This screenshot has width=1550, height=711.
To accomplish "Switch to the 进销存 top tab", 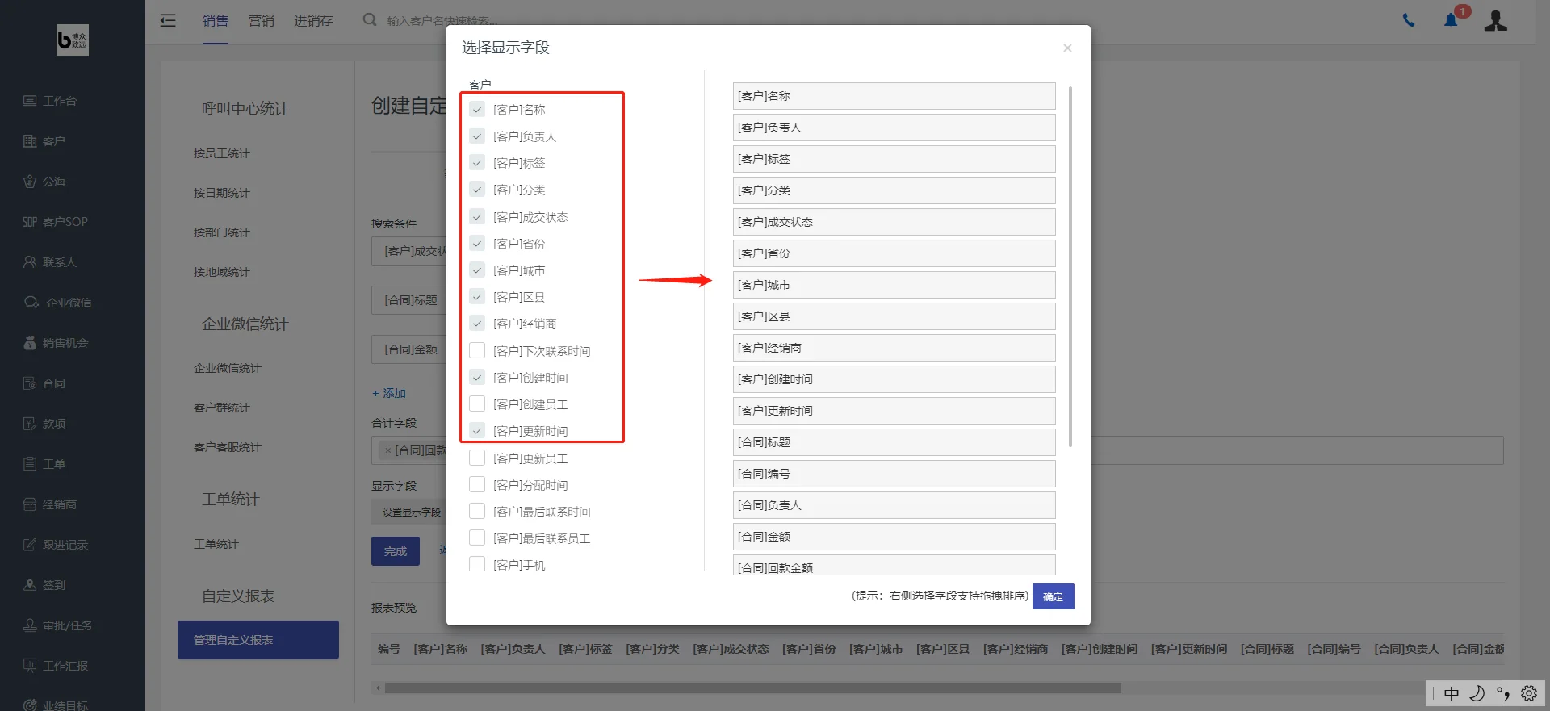I will tap(313, 21).
